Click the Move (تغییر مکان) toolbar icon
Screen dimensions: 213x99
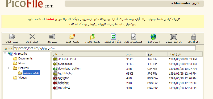(x=12, y=37)
